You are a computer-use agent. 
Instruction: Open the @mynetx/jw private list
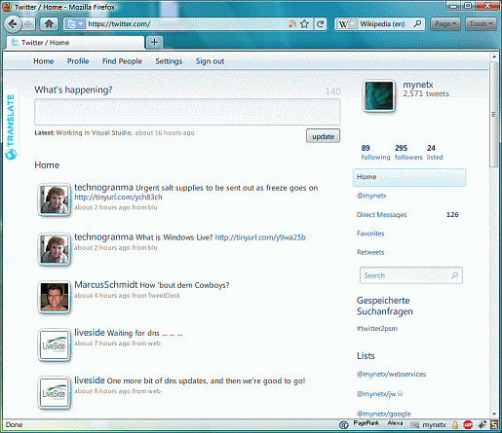pyautogui.click(x=376, y=394)
